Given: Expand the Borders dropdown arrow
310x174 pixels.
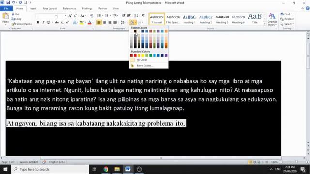Looking at the screenshot, I should coord(142,22).
